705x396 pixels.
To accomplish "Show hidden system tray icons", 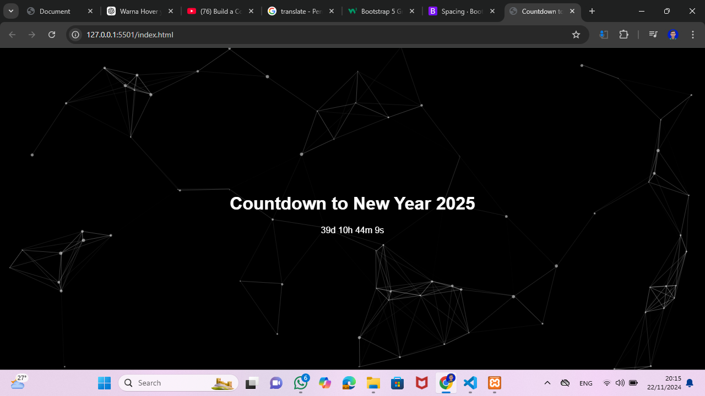I will click(x=547, y=383).
